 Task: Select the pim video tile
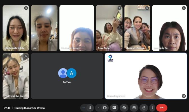pos(44,28)
